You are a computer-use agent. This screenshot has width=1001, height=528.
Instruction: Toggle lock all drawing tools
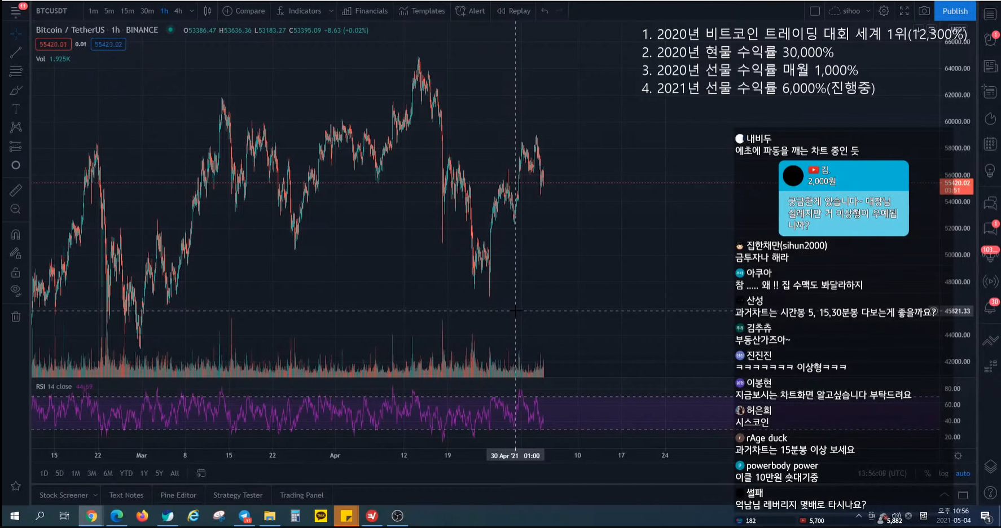[16, 272]
